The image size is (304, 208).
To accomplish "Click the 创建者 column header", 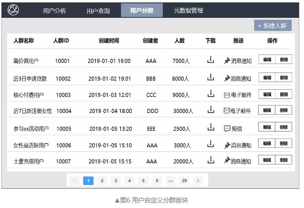I will [x=151, y=40].
